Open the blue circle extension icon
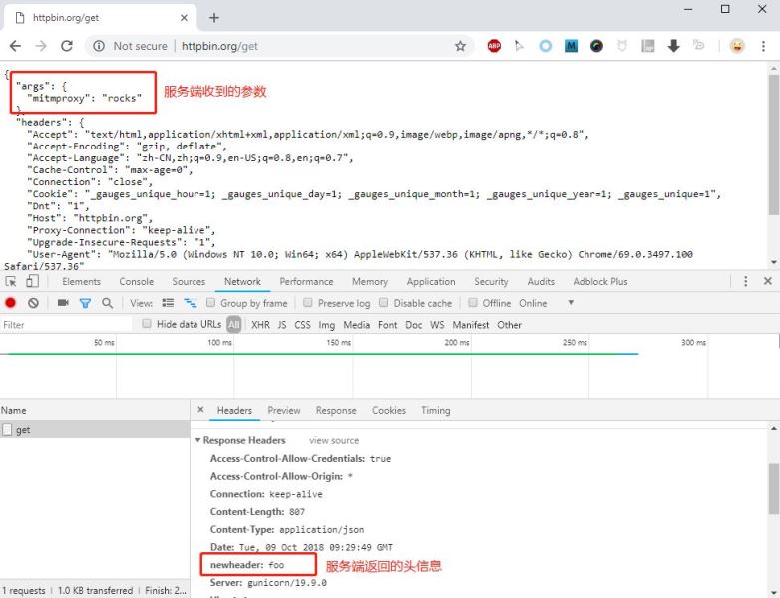The height and width of the screenshot is (598, 780). point(546,46)
